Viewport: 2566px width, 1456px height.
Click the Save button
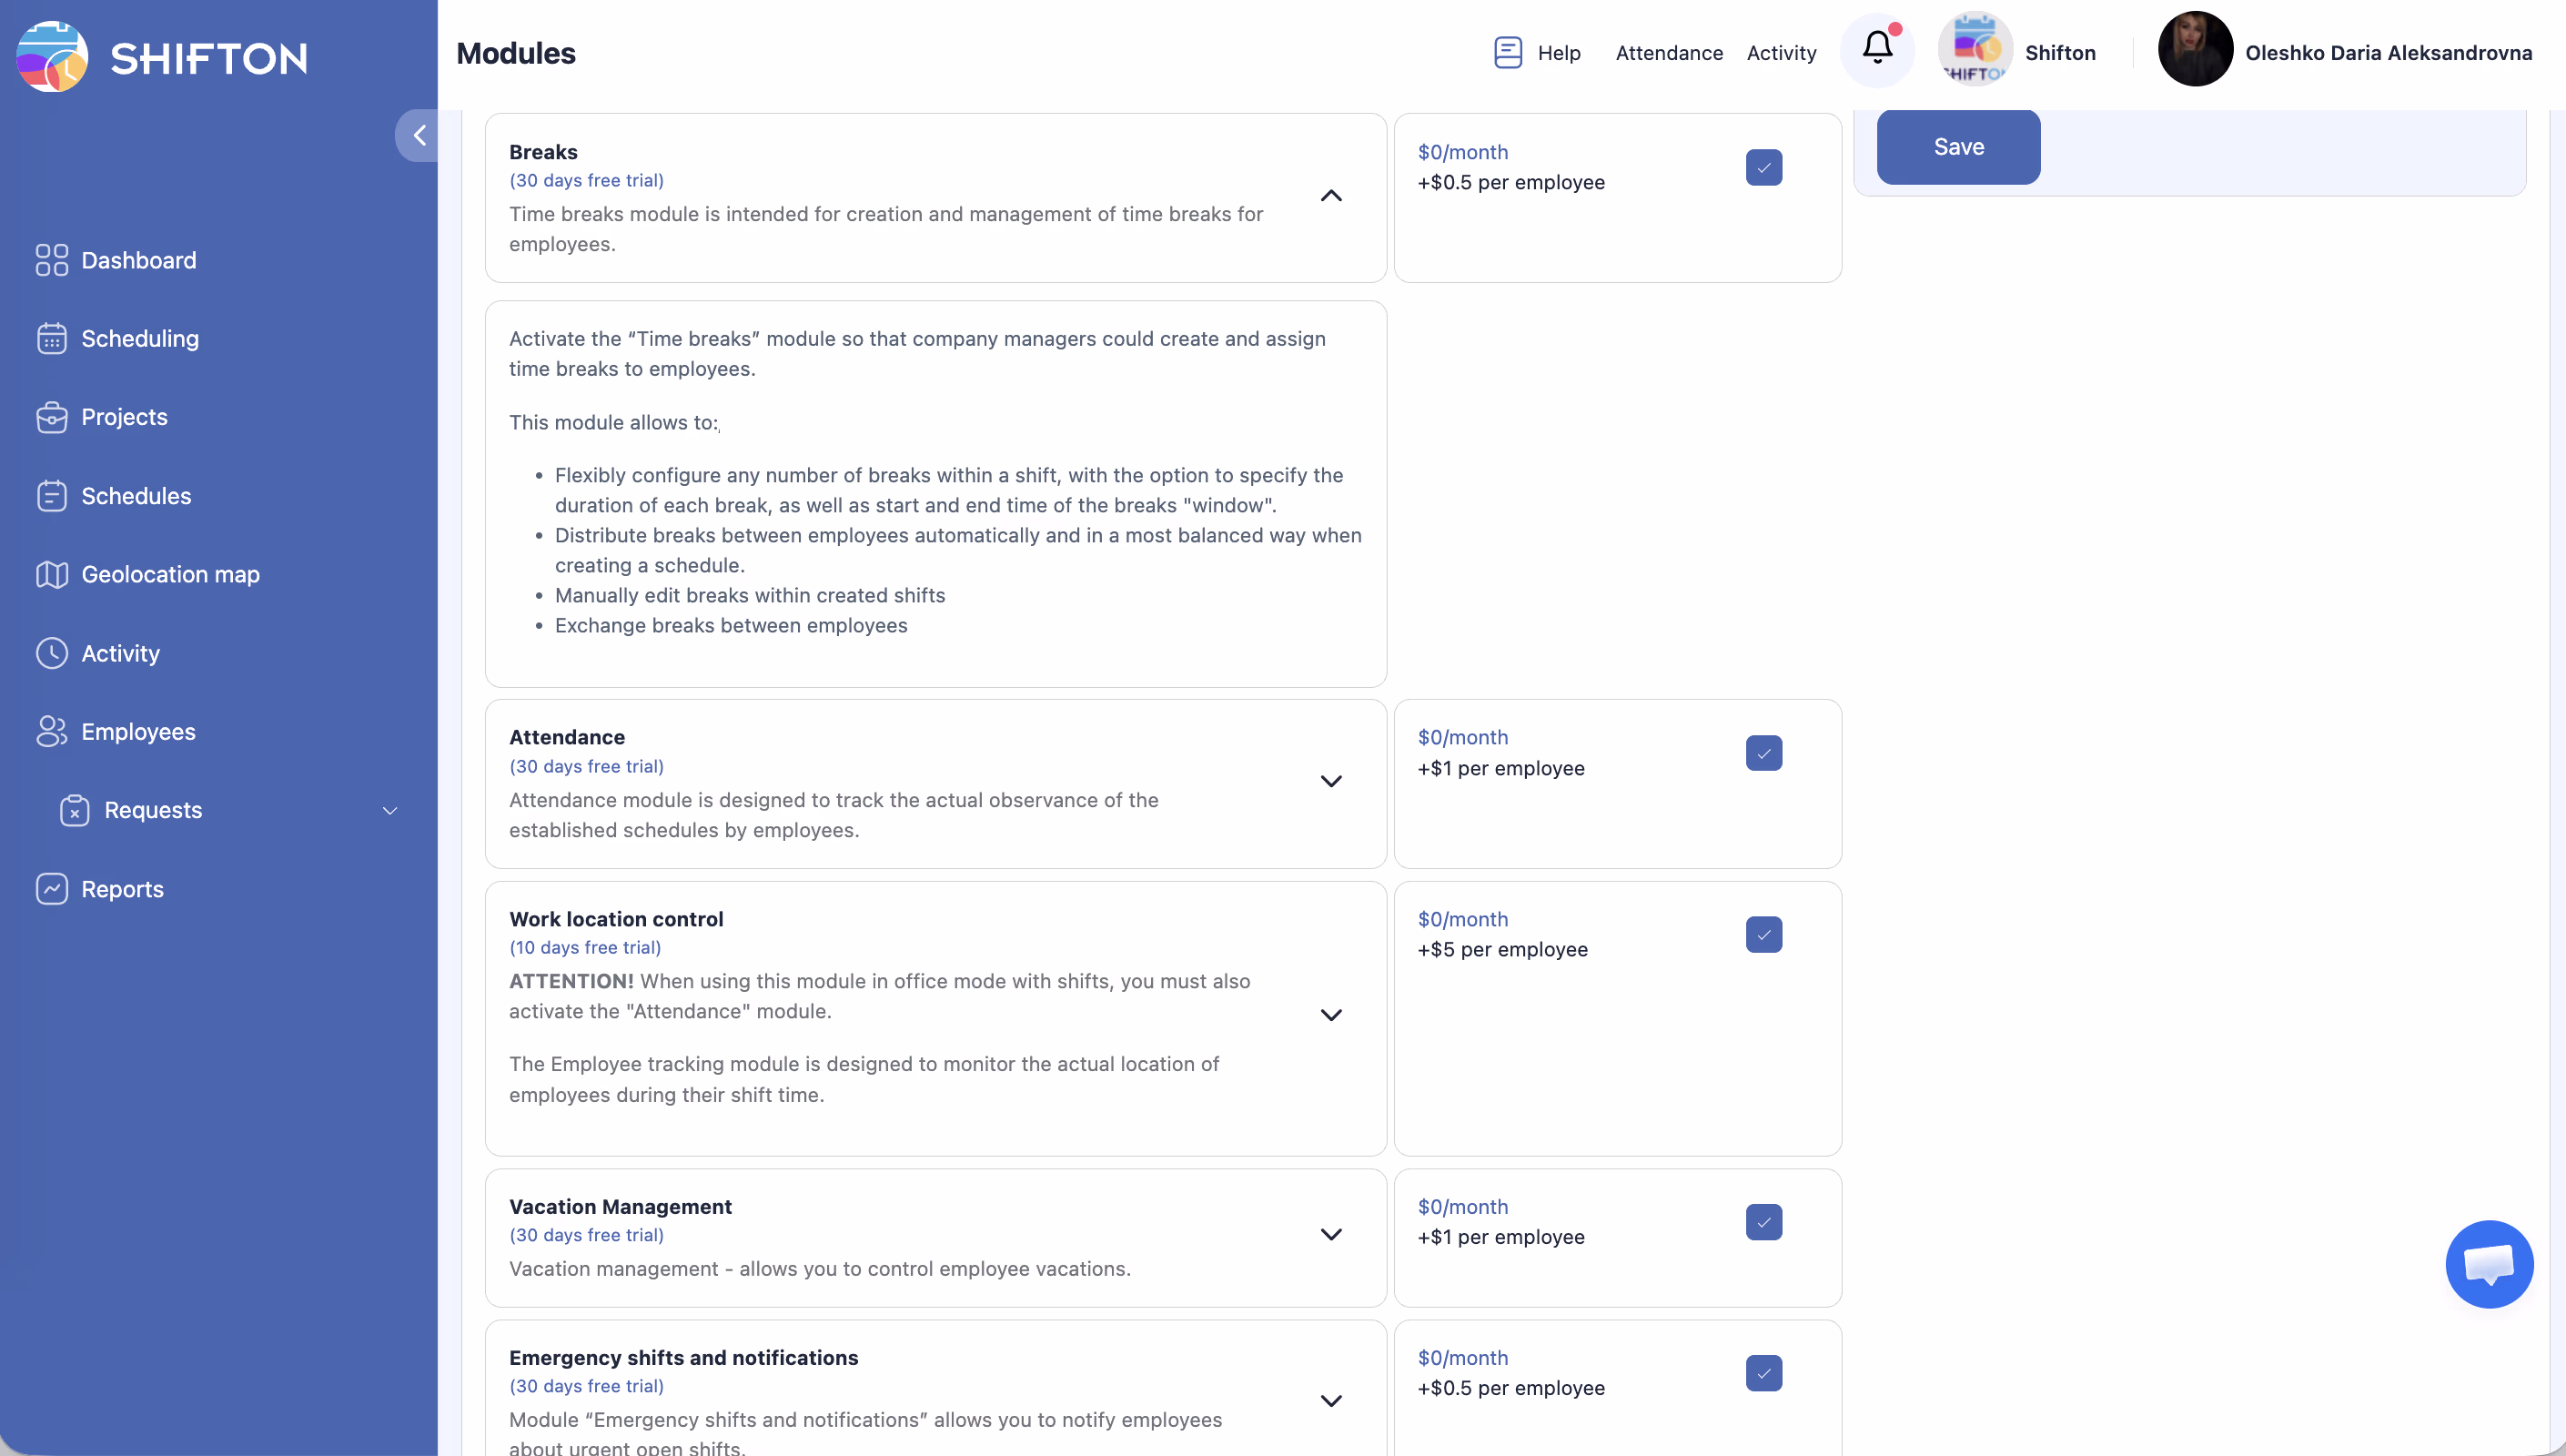click(x=1957, y=147)
